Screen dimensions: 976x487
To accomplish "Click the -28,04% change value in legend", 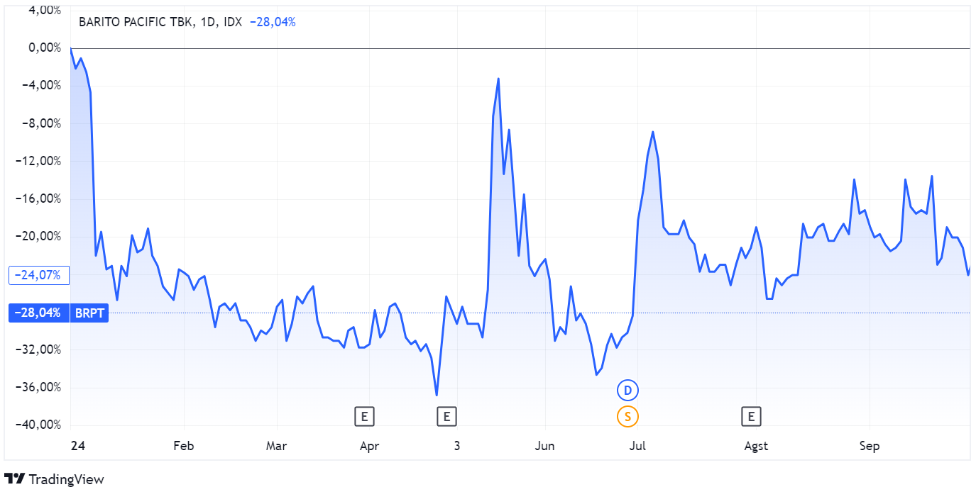I will coord(273,22).
